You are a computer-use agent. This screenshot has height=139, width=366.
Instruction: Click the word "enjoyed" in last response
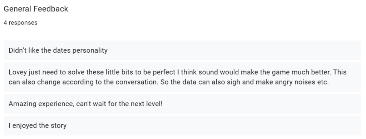pyautogui.click(x=25, y=126)
